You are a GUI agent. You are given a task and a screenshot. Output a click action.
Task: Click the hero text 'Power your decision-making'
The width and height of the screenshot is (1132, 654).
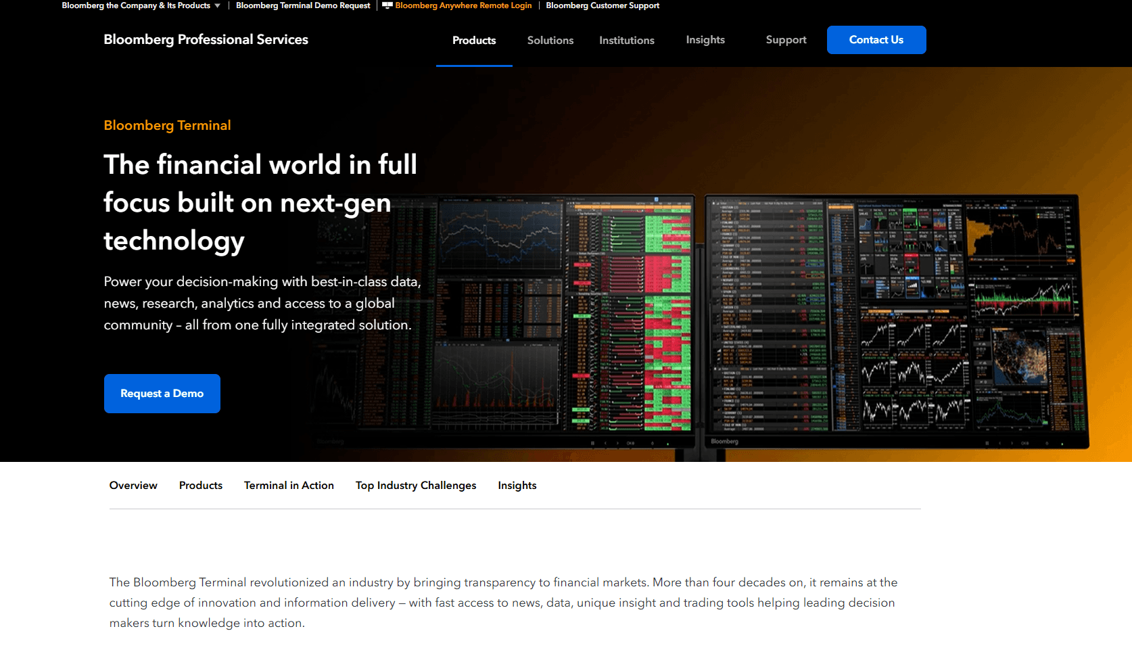(x=262, y=303)
